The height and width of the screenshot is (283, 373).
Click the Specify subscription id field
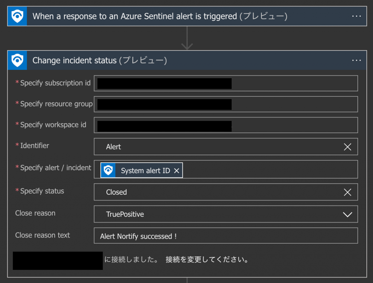pos(226,83)
